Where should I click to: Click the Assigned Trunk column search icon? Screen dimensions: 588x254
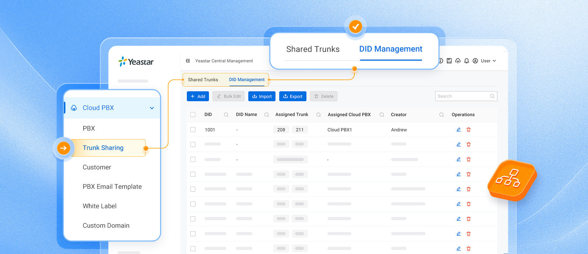(x=318, y=115)
